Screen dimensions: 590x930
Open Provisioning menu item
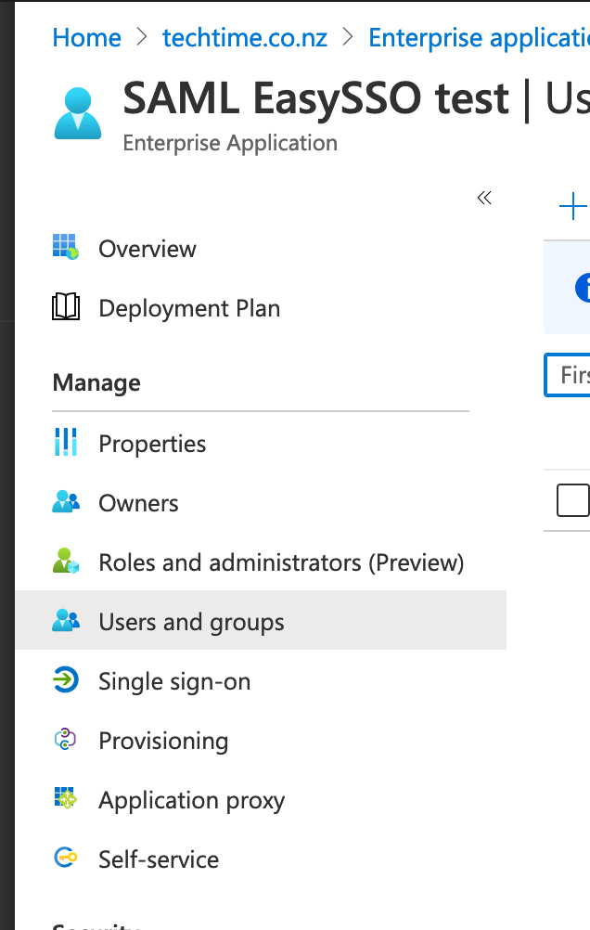pyautogui.click(x=163, y=742)
